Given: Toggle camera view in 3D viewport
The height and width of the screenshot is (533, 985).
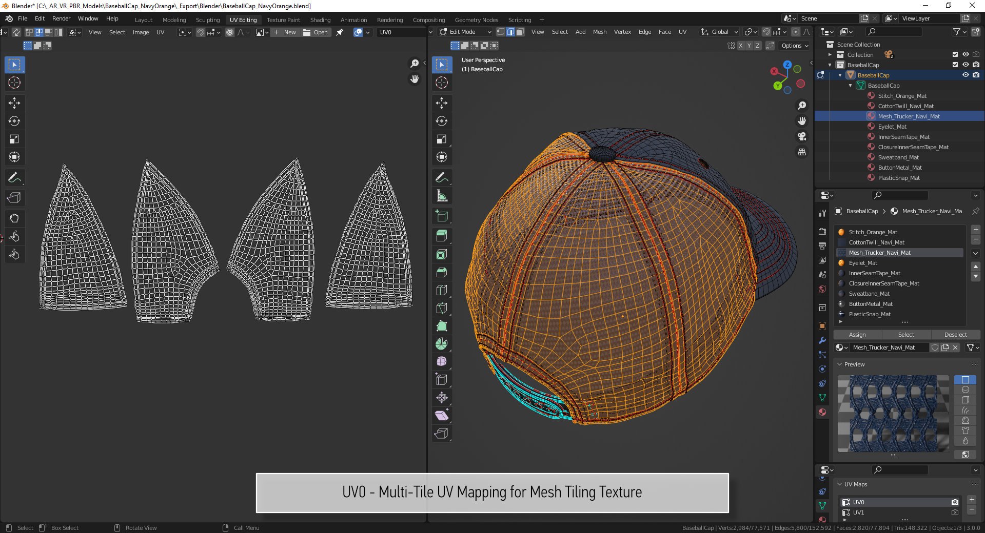Looking at the screenshot, I should point(802,136).
